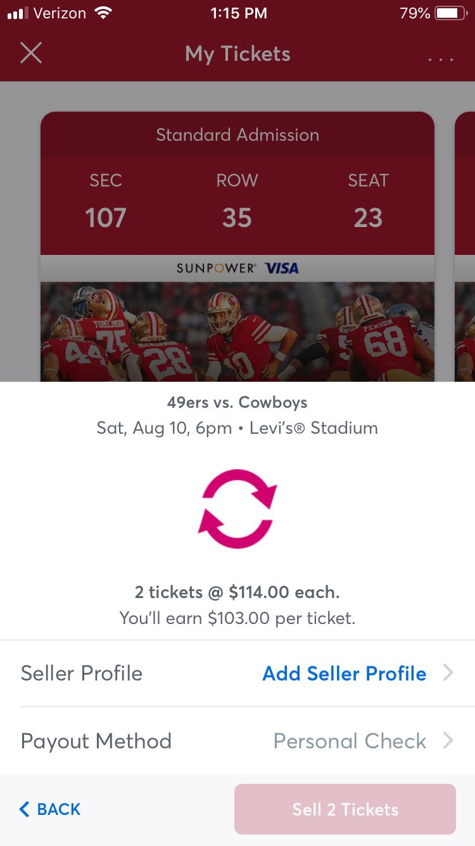Image resolution: width=475 pixels, height=846 pixels.
Task: Tap the SunPower sponsor logo
Action: coord(216,268)
